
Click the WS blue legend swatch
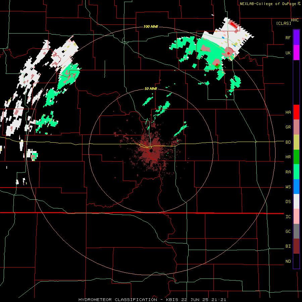pos(296,187)
